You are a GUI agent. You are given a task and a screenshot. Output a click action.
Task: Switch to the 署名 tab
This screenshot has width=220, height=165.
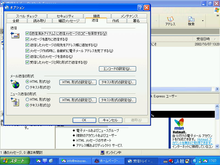(136, 21)
